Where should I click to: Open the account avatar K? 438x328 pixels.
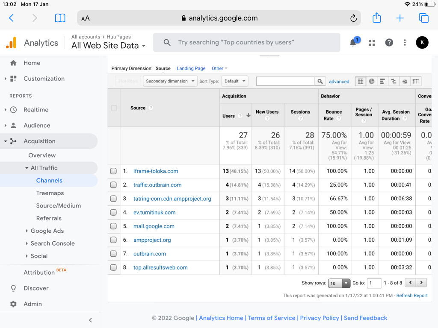pyautogui.click(x=422, y=42)
